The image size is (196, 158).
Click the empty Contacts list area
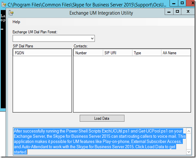132,84
